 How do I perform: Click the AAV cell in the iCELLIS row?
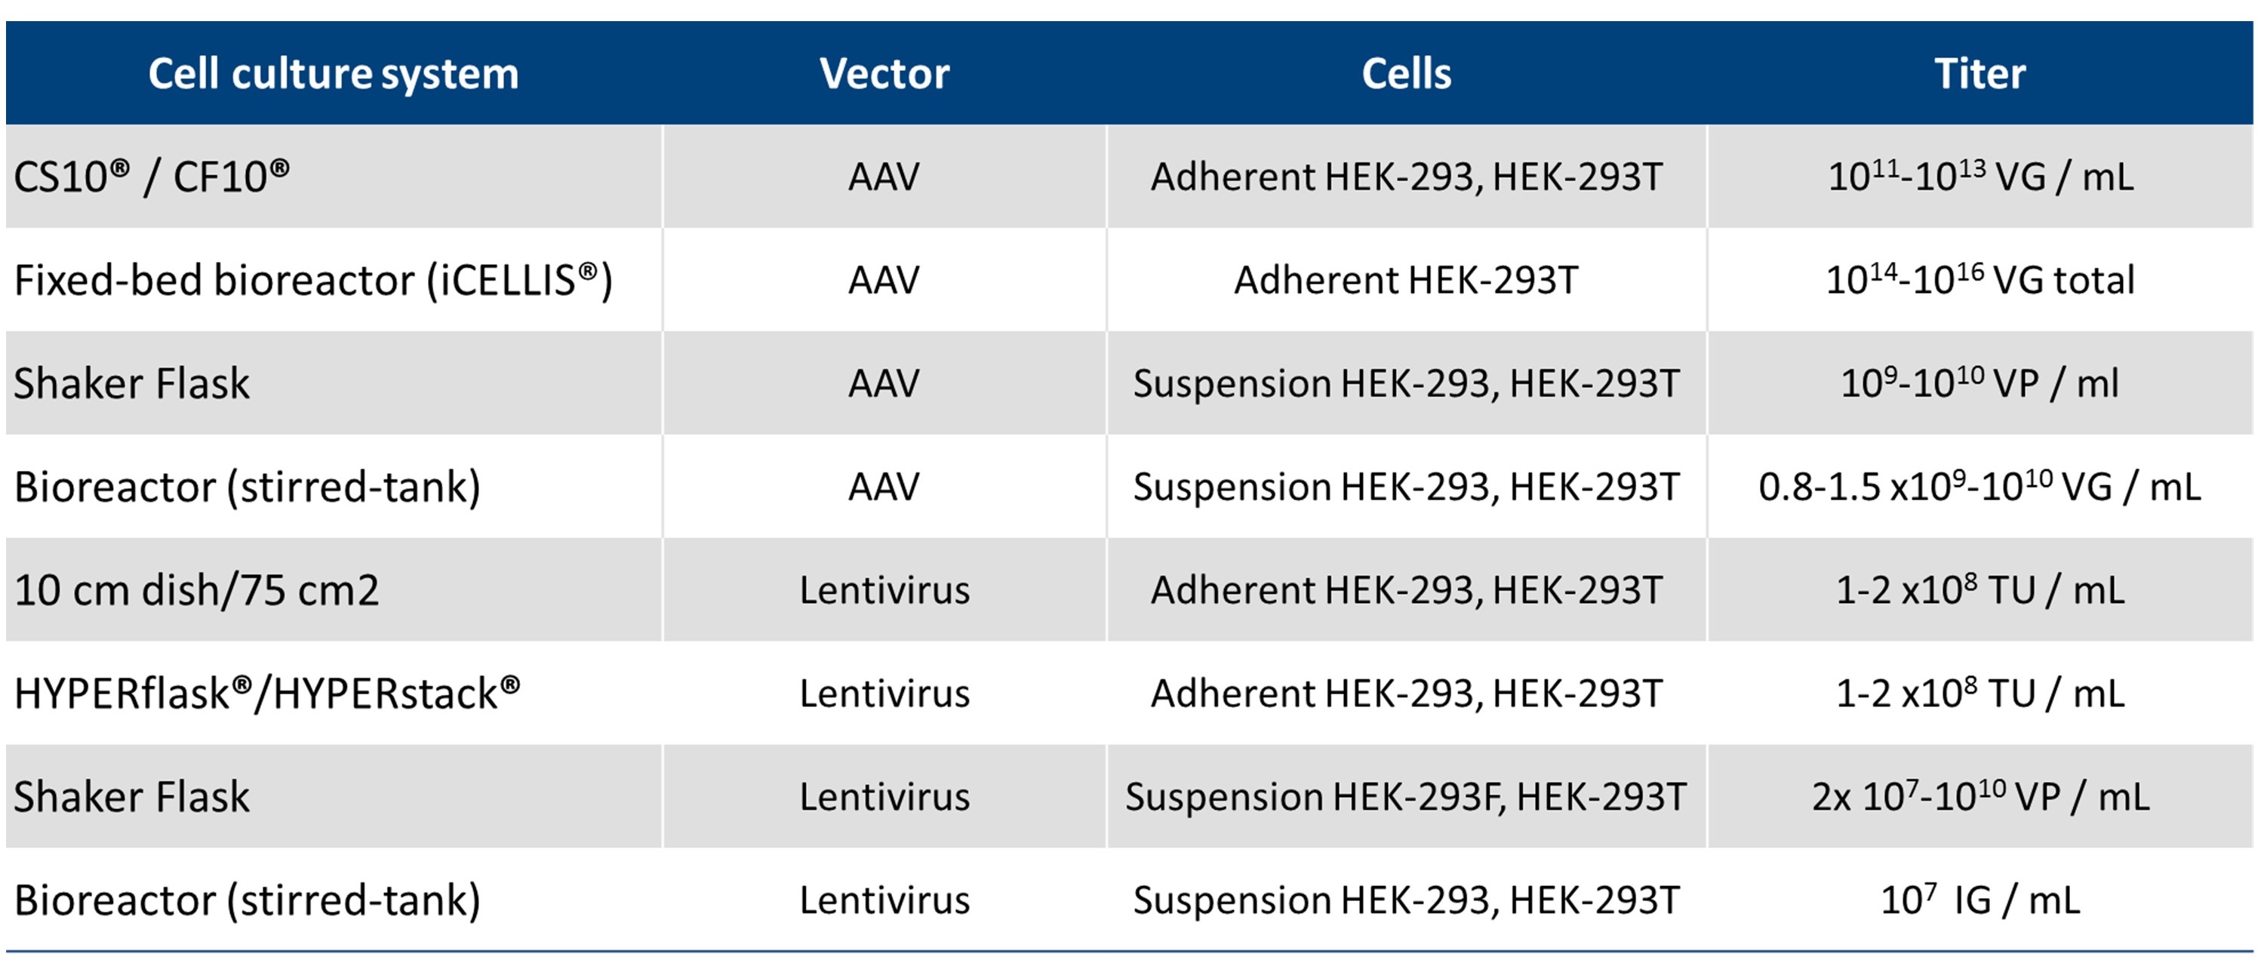(x=884, y=281)
